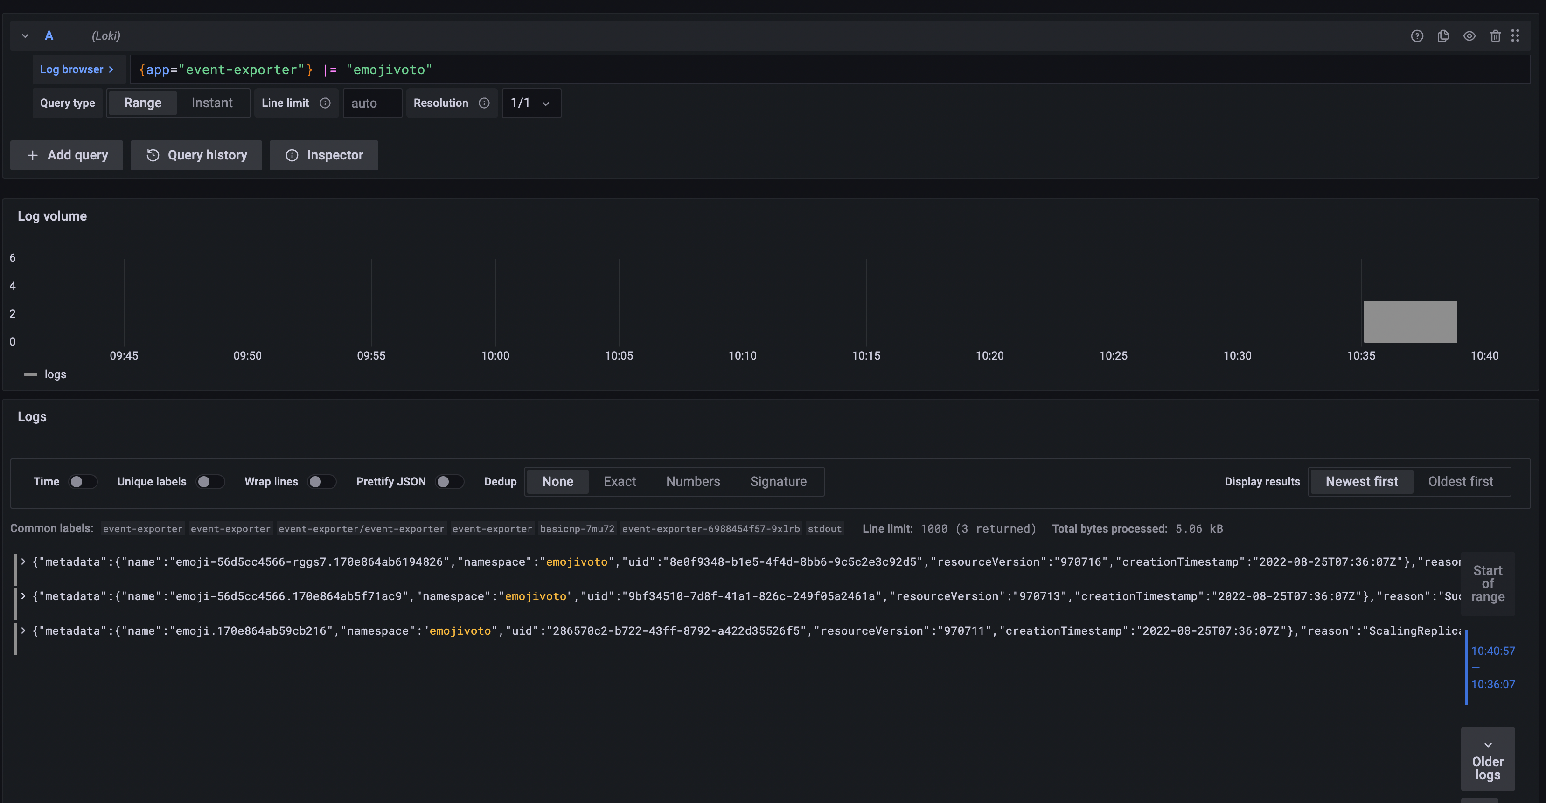Enable Wrap lines toggle
The width and height of the screenshot is (1546, 803).
[322, 482]
